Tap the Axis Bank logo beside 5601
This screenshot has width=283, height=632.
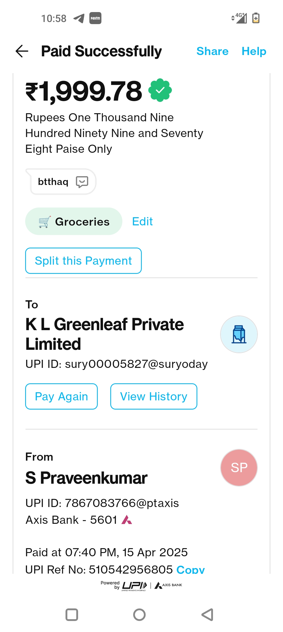(127, 520)
